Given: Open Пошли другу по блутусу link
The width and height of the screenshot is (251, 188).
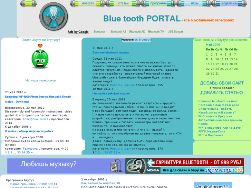Looking at the screenshot, I should click(x=41, y=40).
